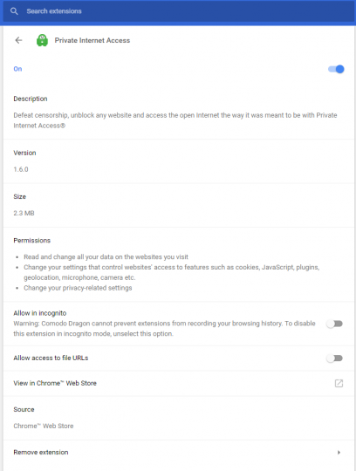Click the search magnifier icon
The width and height of the screenshot is (356, 471).
pyautogui.click(x=14, y=11)
